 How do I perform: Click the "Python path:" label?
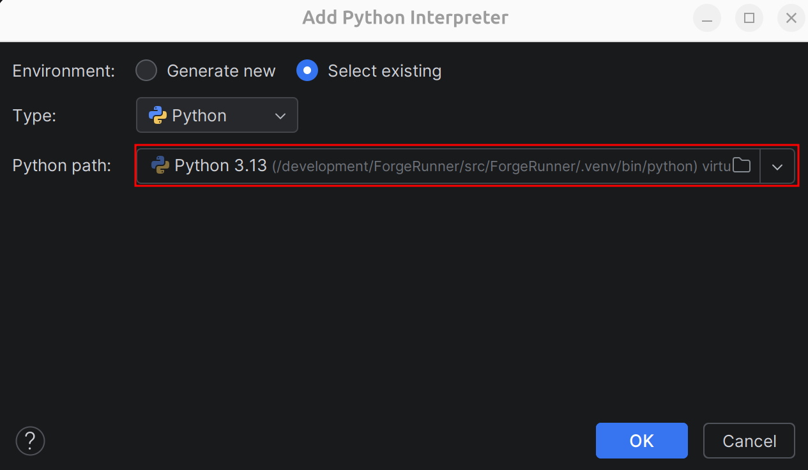pyautogui.click(x=62, y=166)
